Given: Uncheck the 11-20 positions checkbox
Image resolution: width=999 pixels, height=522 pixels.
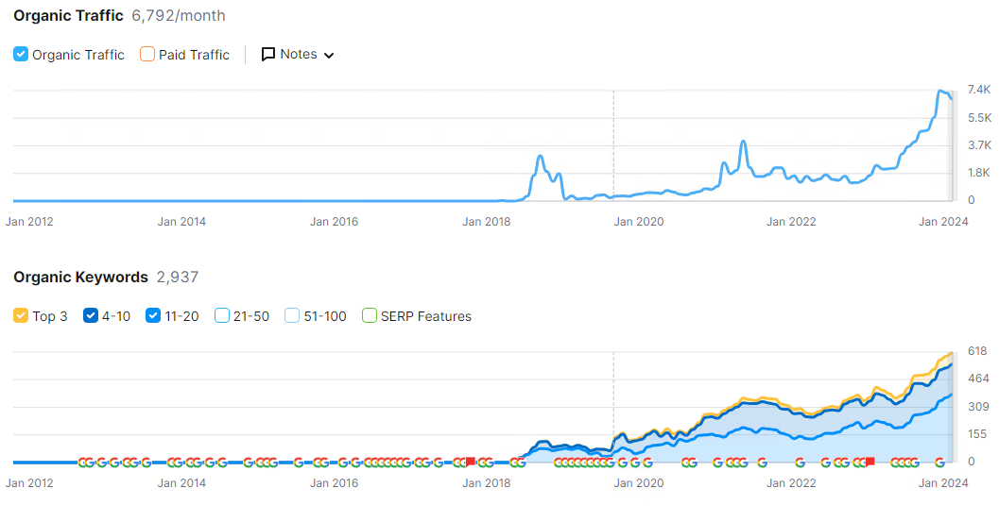Looking at the screenshot, I should [153, 315].
